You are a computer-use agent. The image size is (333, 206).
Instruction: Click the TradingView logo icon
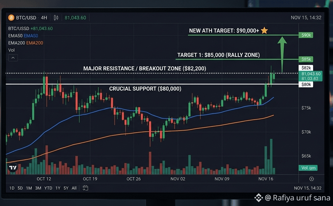click(x=13, y=168)
